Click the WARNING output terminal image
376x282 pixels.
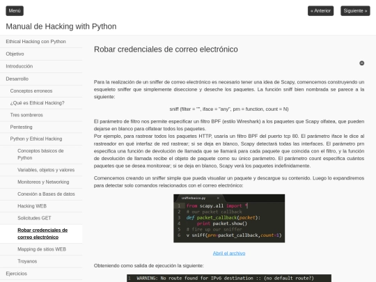(229, 278)
